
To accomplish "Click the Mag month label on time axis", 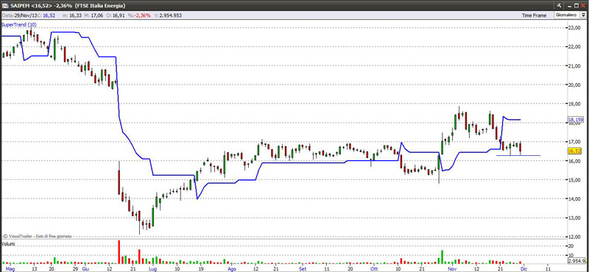I will [x=10, y=269].
